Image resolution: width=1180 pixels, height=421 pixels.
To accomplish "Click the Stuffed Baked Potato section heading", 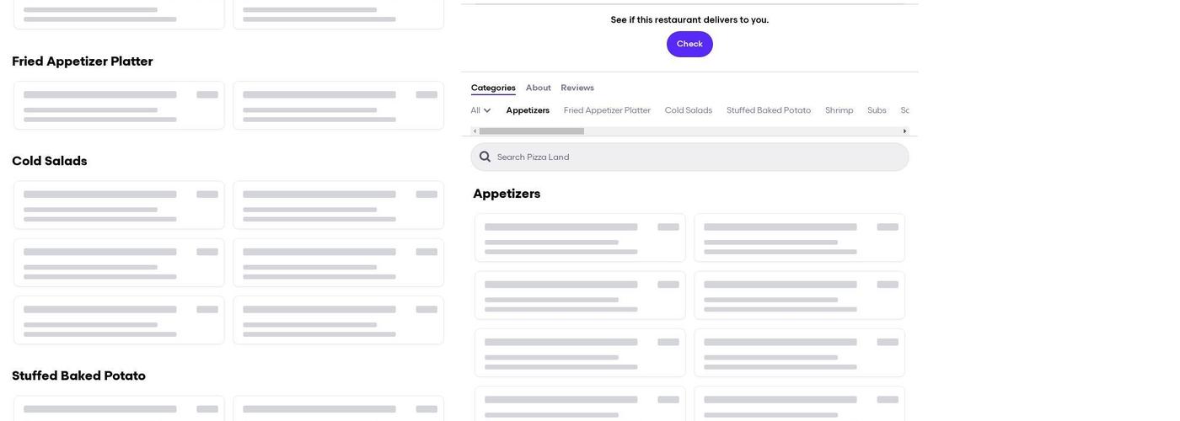I will pyautogui.click(x=78, y=376).
